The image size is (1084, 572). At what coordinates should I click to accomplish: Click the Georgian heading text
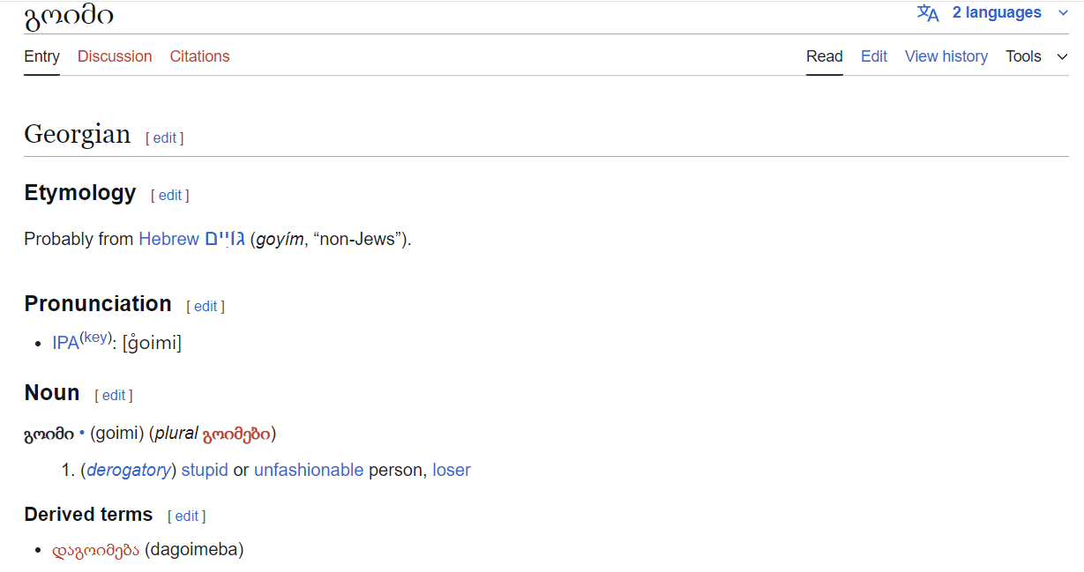[78, 135]
